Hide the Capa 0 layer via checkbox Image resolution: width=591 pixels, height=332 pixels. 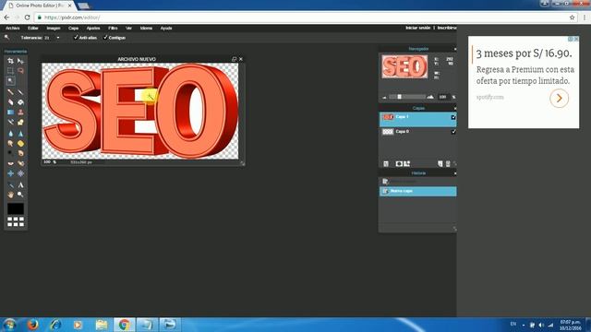[453, 132]
